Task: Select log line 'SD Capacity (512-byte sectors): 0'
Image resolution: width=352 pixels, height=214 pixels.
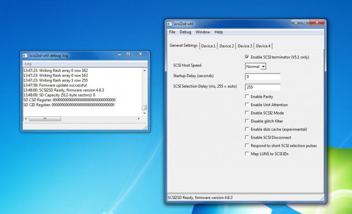Action: pos(59,95)
